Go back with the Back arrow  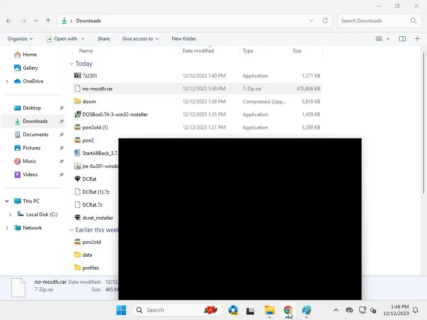(x=9, y=21)
